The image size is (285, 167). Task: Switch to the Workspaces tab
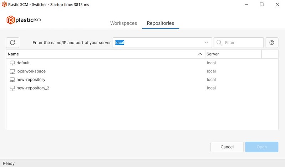pyautogui.click(x=124, y=23)
